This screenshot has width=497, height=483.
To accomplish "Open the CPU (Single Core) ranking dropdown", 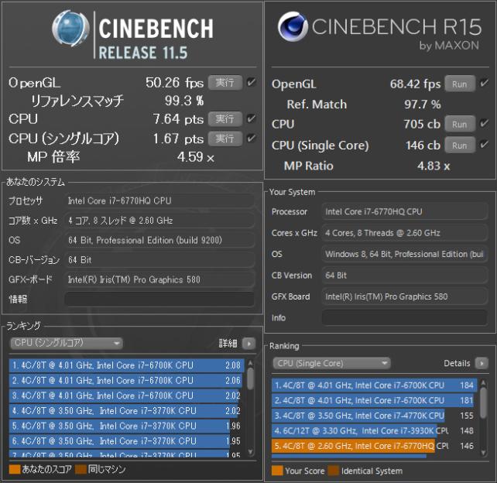I will [331, 363].
